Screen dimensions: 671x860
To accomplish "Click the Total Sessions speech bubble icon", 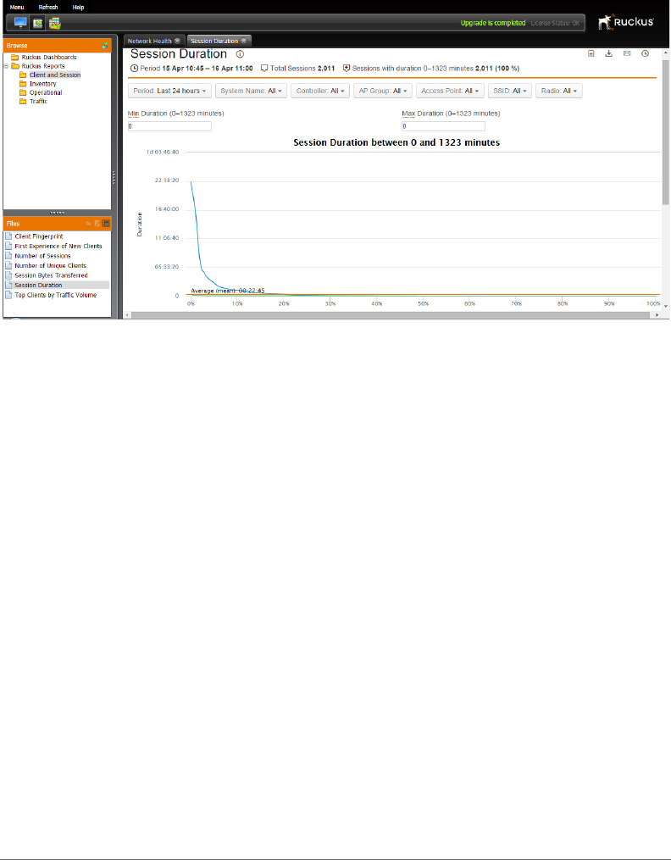I will (264, 69).
